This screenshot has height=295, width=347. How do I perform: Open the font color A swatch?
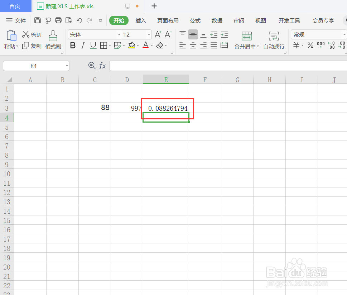145,45
